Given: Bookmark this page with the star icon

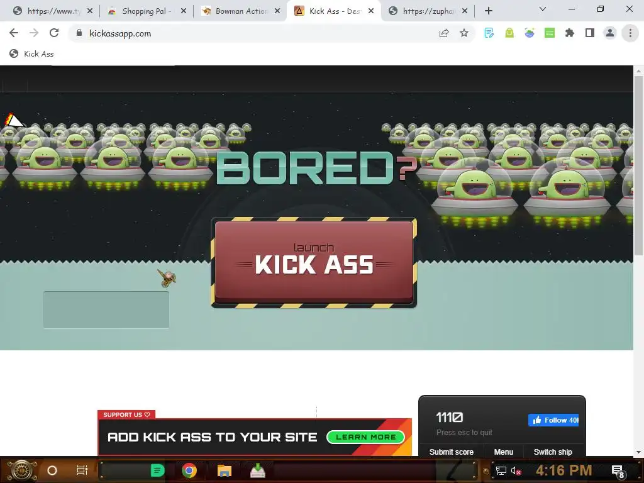Looking at the screenshot, I should (464, 33).
